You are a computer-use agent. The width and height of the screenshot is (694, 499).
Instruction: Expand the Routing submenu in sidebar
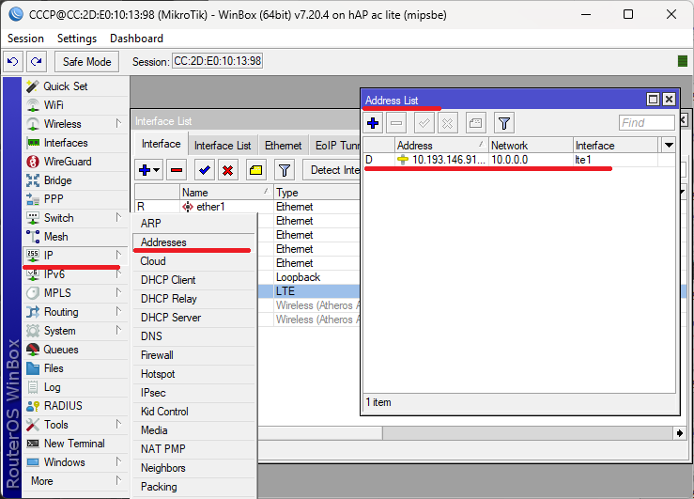(118, 312)
